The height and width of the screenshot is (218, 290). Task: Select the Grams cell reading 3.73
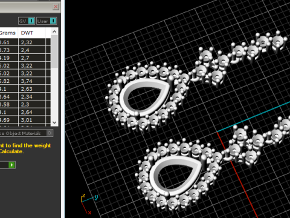[9, 50]
